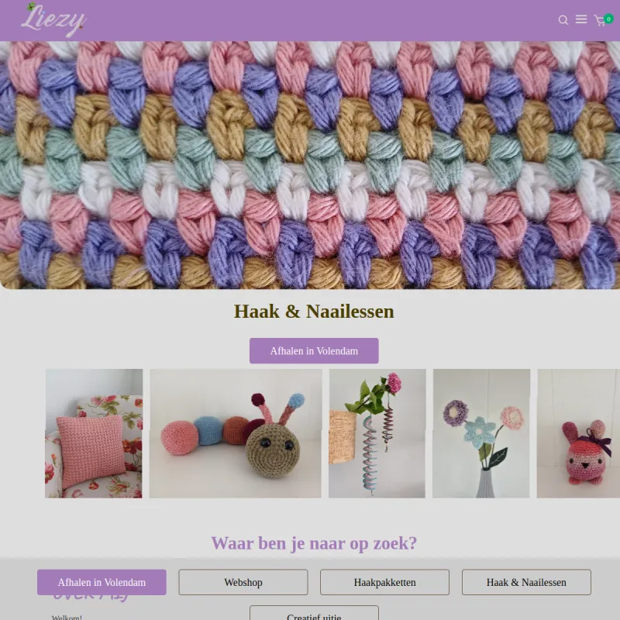Click the Haak & Naailessen heading

click(314, 312)
